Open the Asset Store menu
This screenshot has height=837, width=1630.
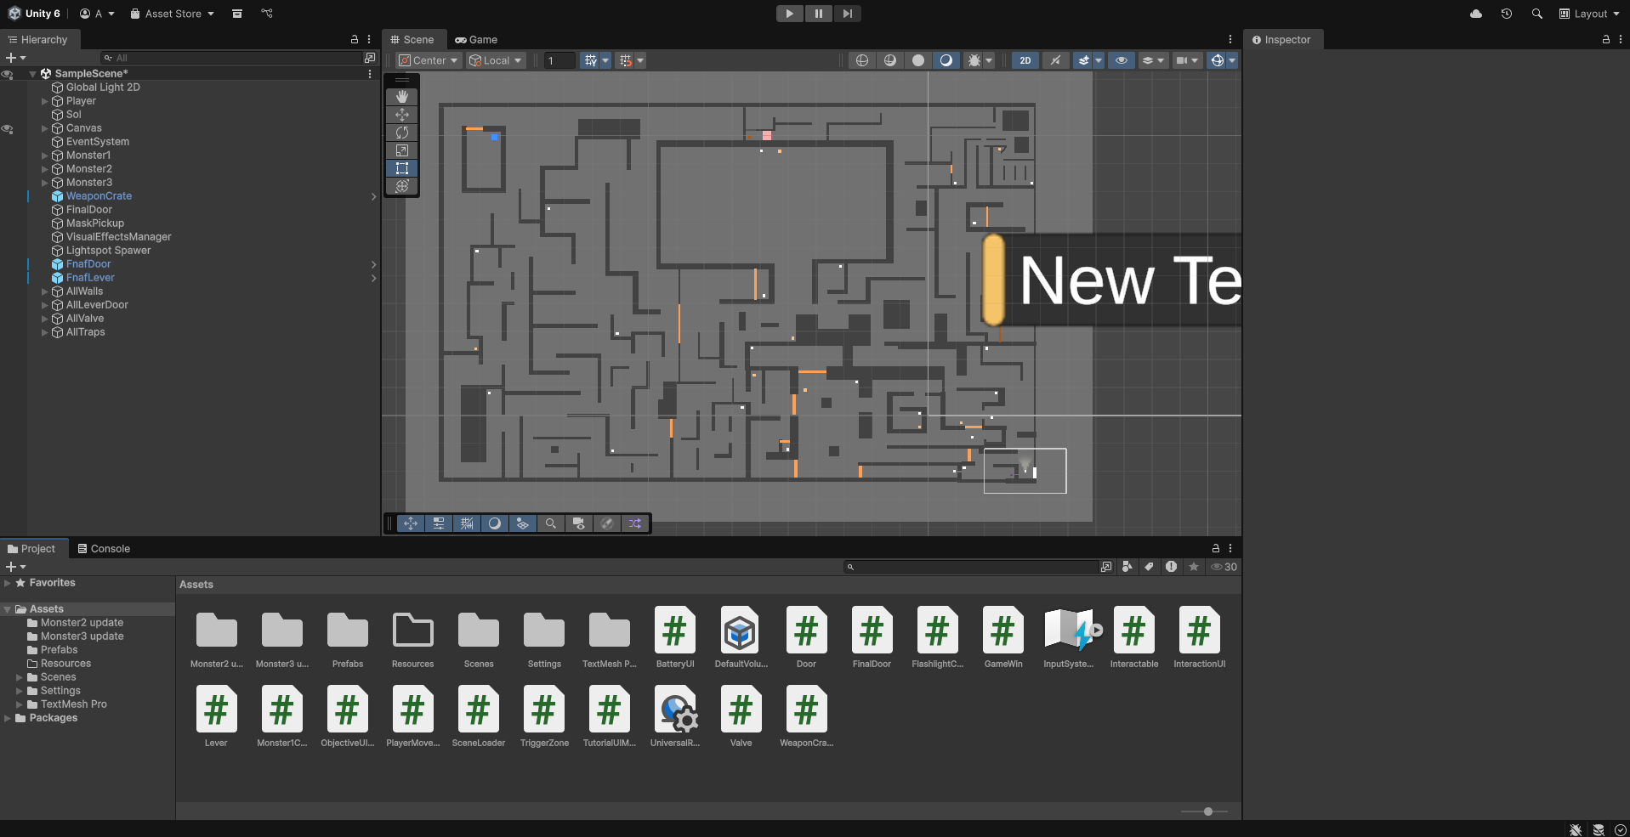pyautogui.click(x=173, y=14)
